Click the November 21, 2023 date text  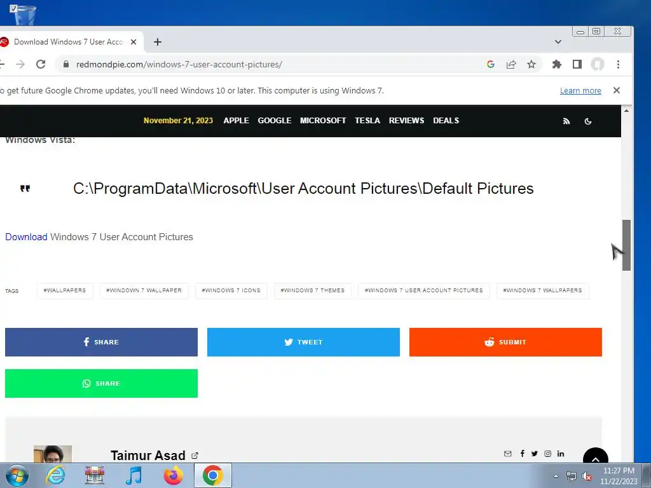178,120
